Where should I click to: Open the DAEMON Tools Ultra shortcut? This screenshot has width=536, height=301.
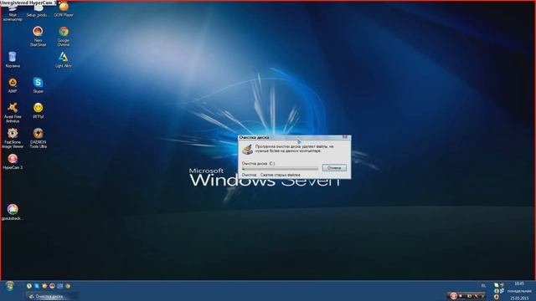38,138
